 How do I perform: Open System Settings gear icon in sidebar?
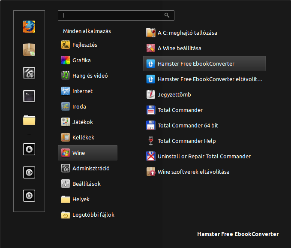29,73
